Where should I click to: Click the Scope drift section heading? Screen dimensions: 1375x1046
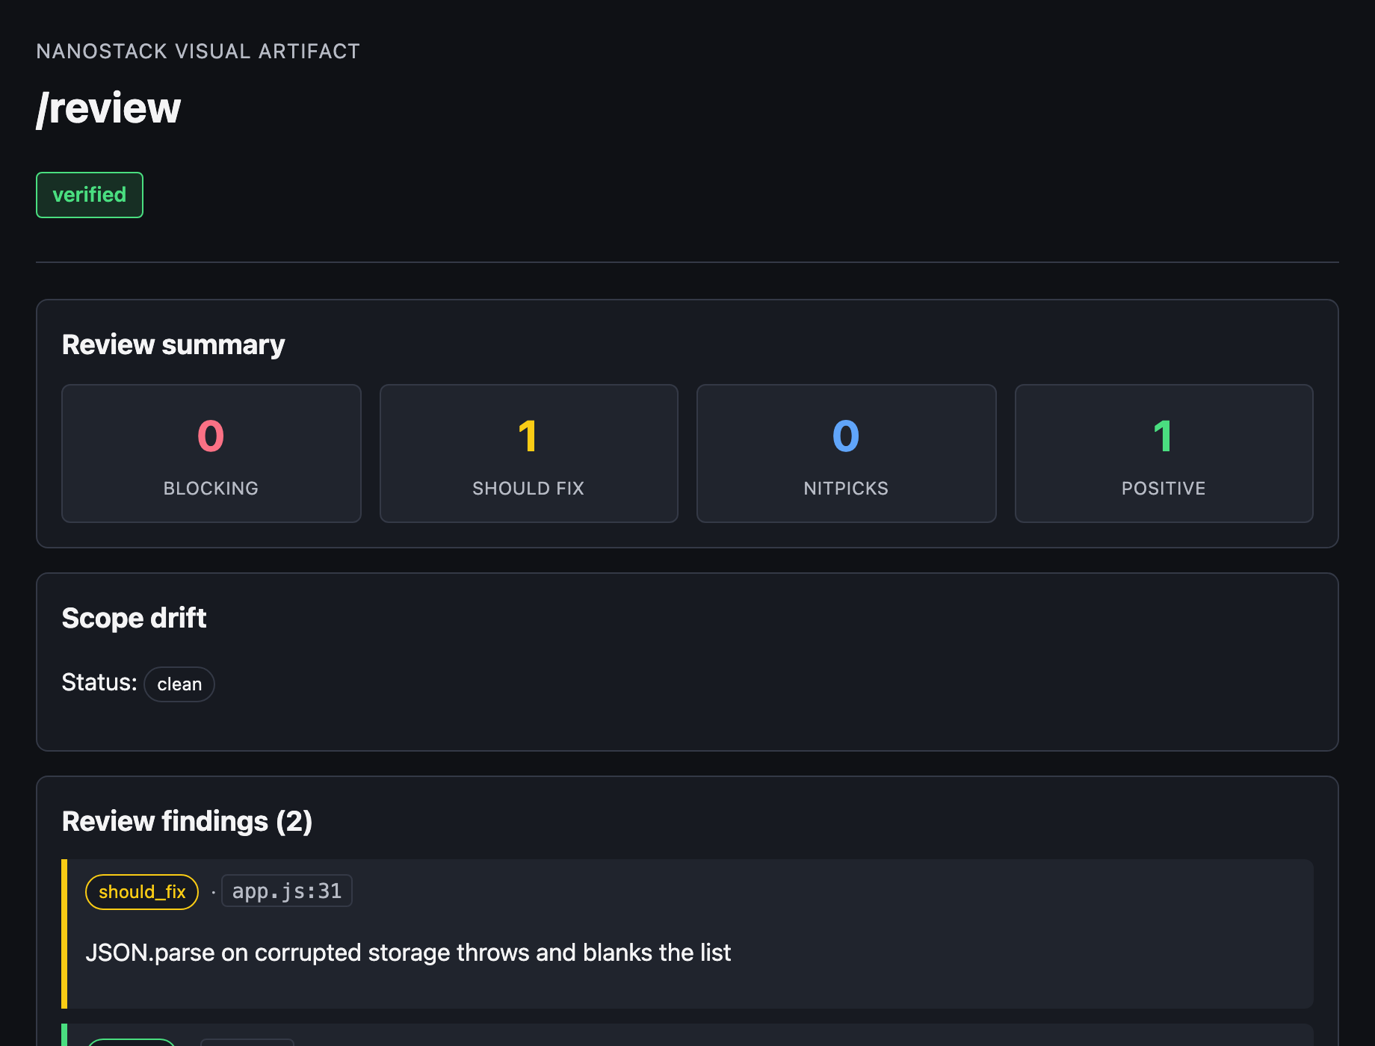[135, 618]
